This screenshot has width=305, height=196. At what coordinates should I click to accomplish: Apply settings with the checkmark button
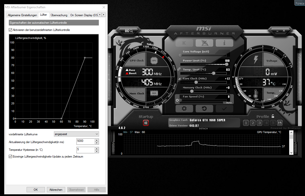224,109
